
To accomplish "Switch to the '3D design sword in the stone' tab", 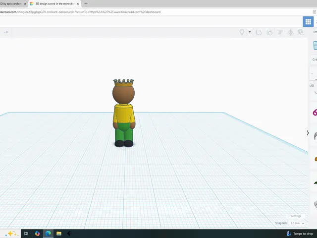I will coord(54,3).
